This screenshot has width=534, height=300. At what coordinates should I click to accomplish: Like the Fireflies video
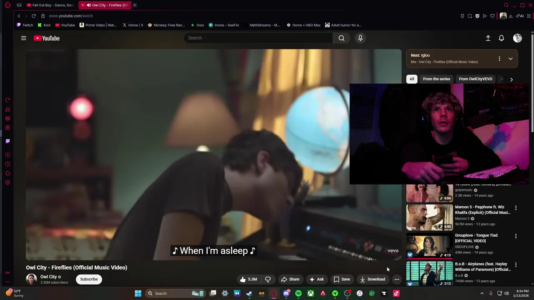point(248,279)
